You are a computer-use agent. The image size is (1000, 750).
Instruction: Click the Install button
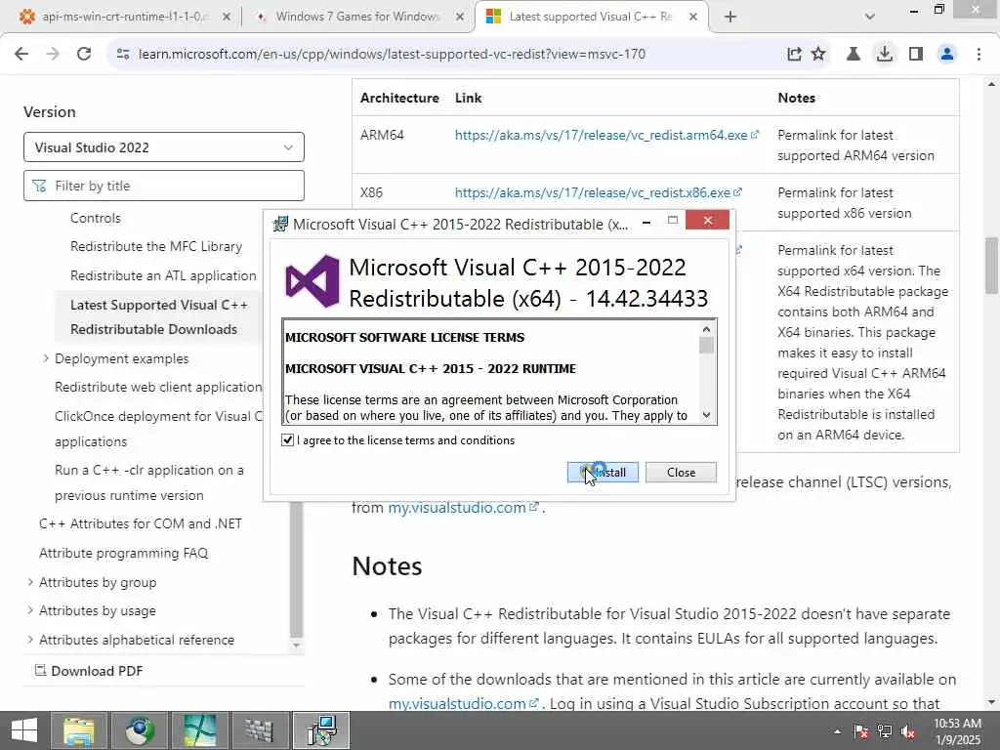pos(603,473)
